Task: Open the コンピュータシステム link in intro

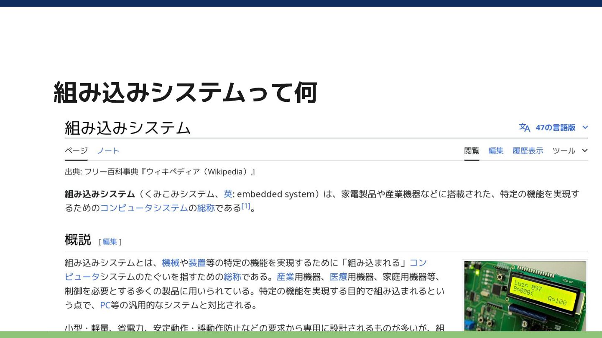Action: click(x=144, y=208)
